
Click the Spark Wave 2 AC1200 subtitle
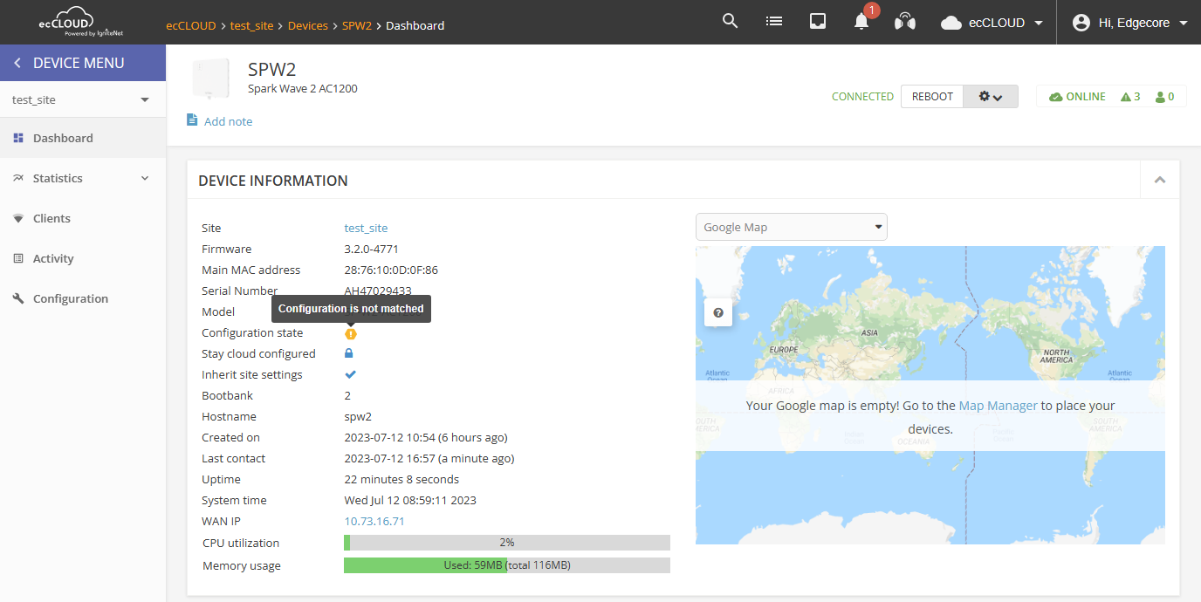(x=303, y=88)
